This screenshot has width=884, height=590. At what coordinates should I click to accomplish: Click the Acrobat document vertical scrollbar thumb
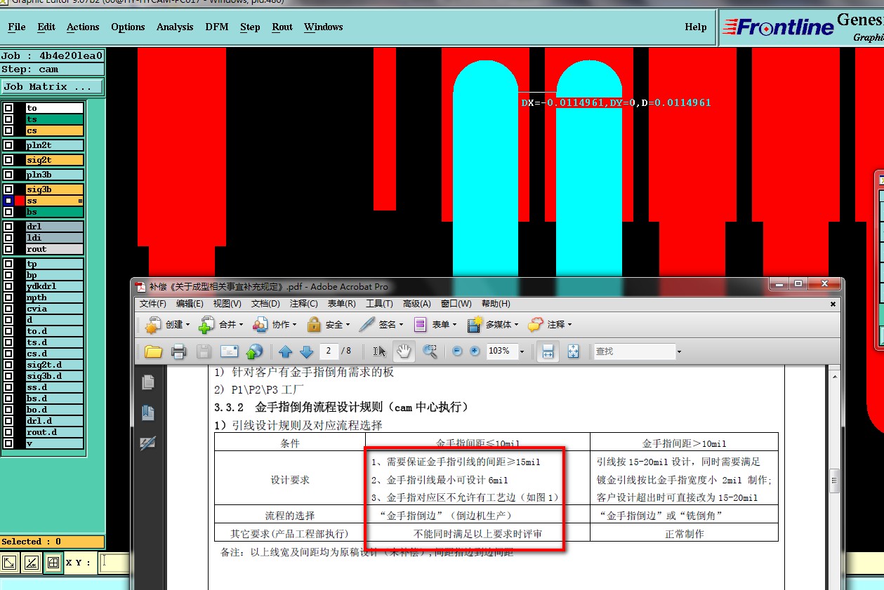pos(835,481)
